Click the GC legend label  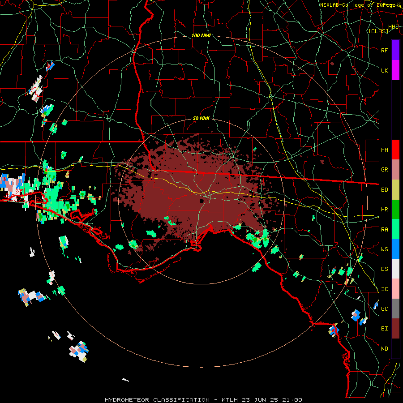(x=384, y=309)
